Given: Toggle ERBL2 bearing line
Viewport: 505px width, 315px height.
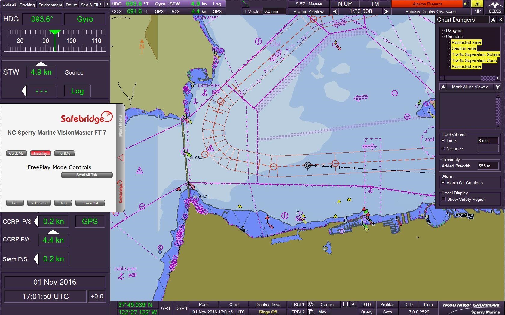Looking at the screenshot, I should [x=298, y=312].
